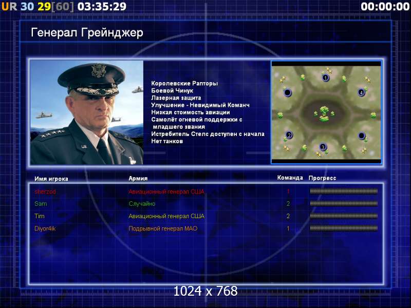Click the central supply cluster on minimap
Screen dimensions: 411x308
click(325, 113)
